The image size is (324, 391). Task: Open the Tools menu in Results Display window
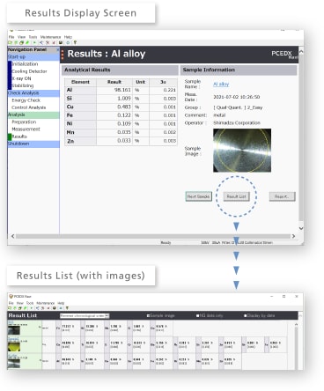tap(33, 37)
